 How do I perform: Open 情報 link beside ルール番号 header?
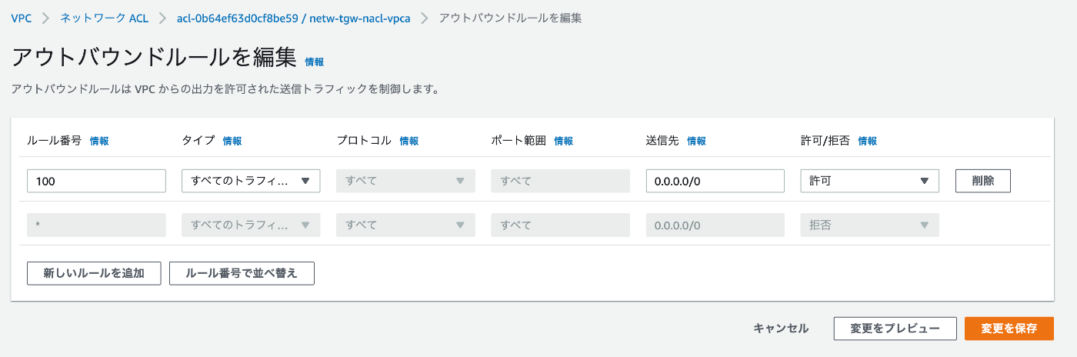(99, 141)
